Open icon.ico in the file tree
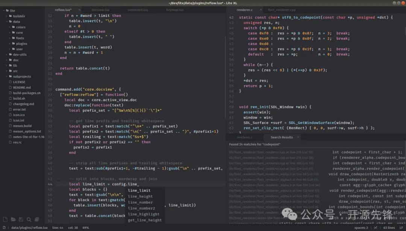Viewport: 406px width, 231px height. (19, 115)
